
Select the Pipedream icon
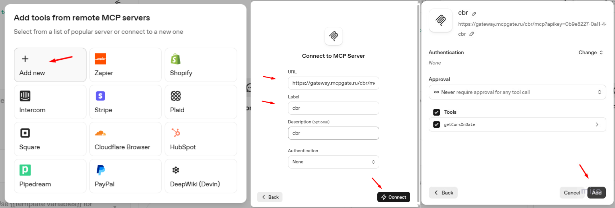[25, 170]
